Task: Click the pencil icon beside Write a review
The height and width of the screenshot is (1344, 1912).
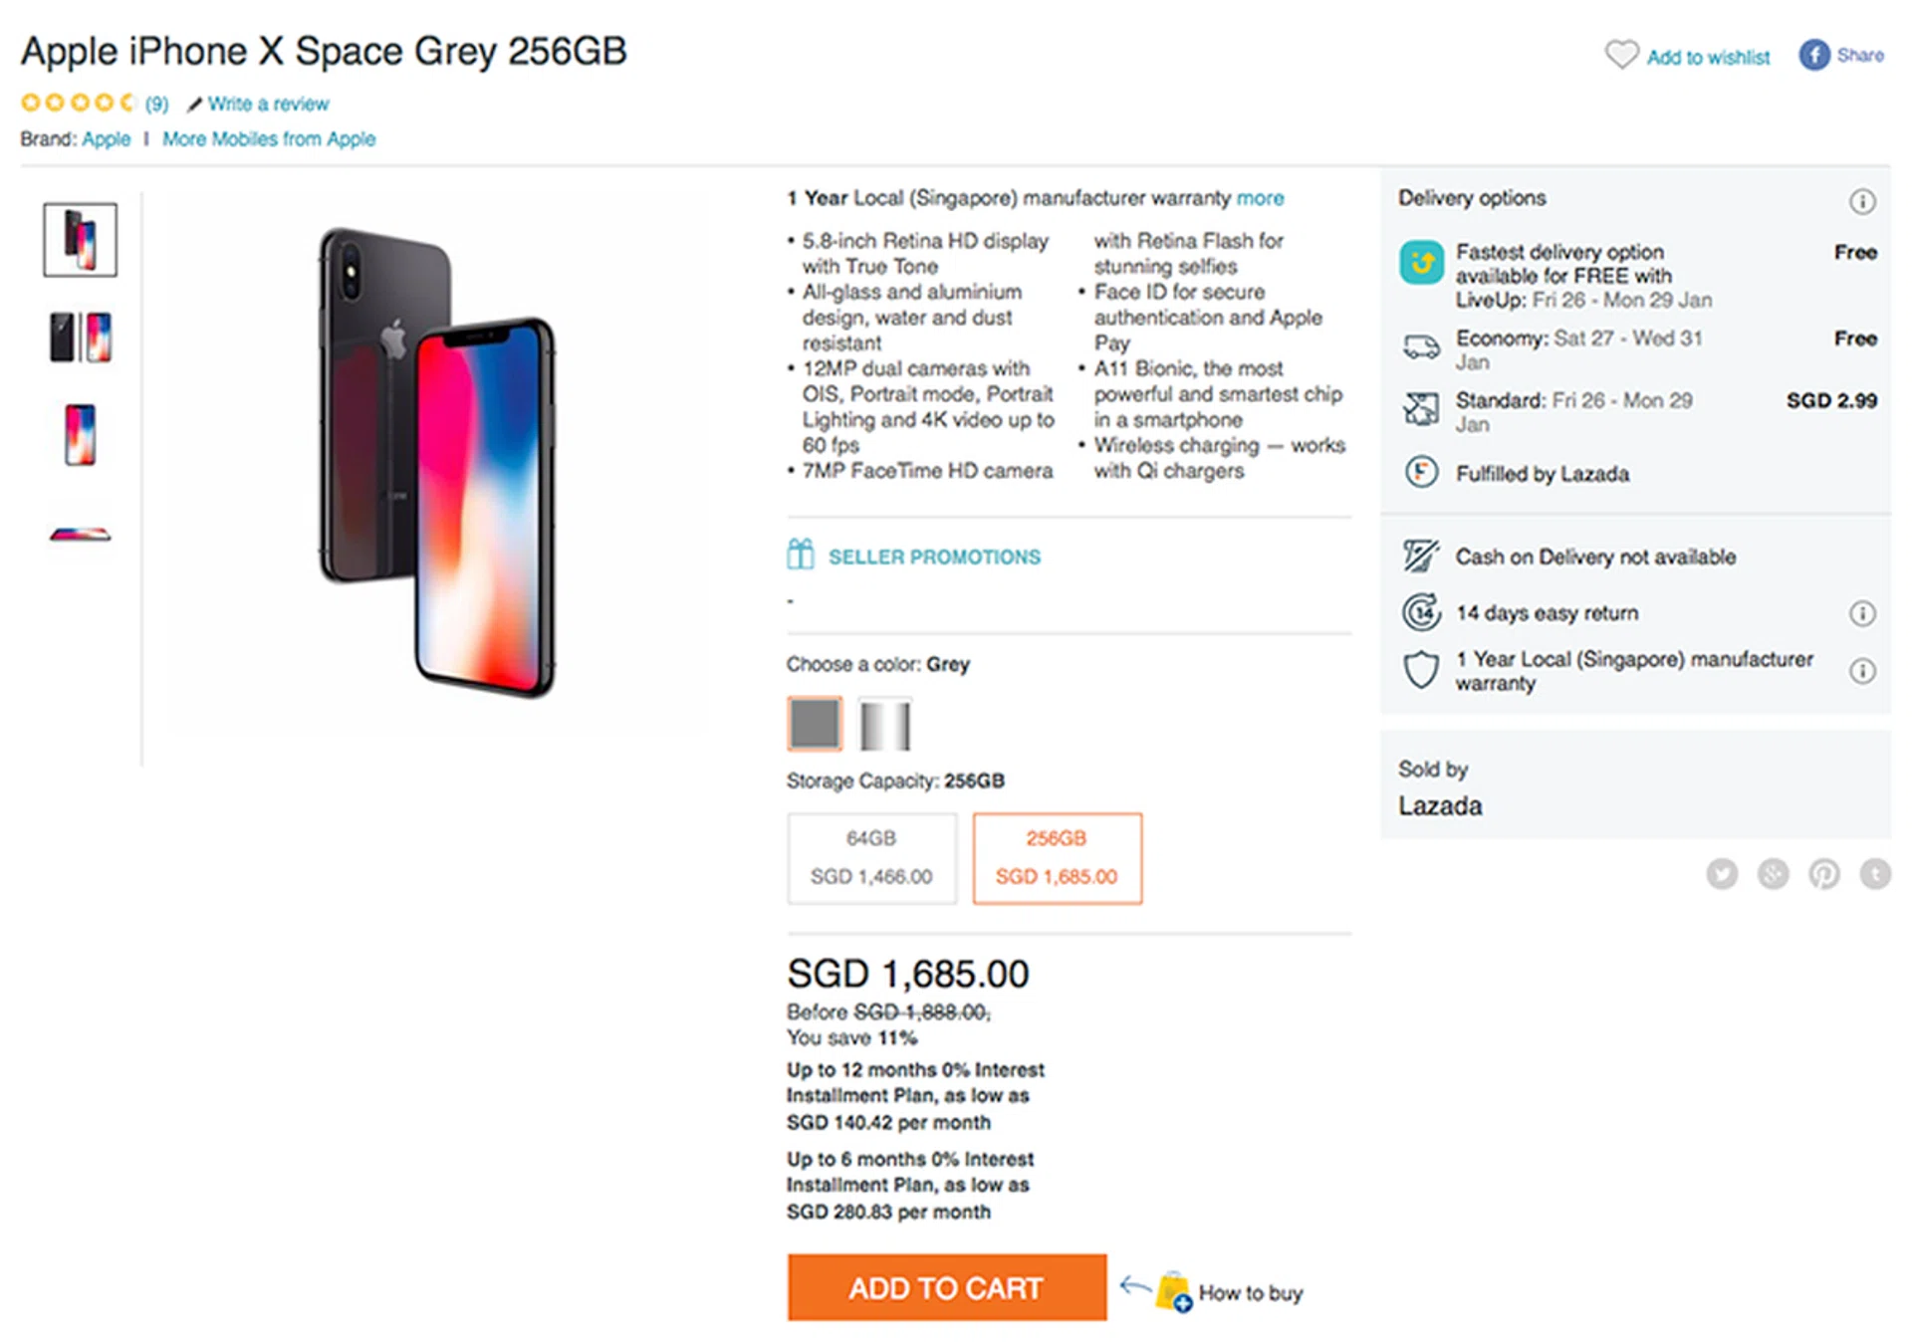Action: click(x=195, y=105)
